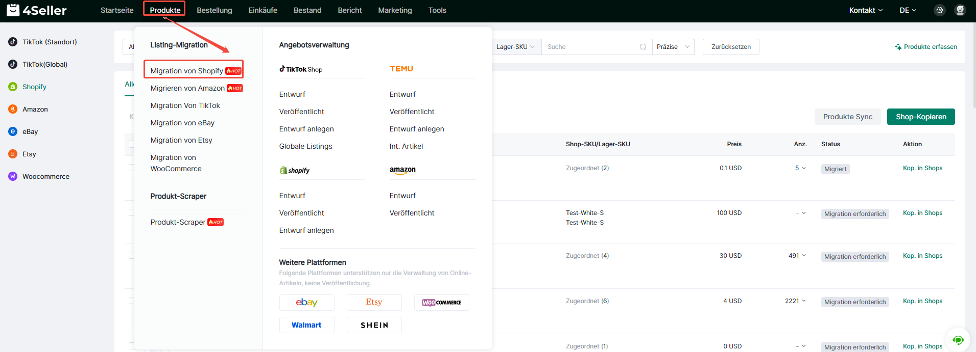
Task: Open the Tools menu
Action: click(x=437, y=10)
